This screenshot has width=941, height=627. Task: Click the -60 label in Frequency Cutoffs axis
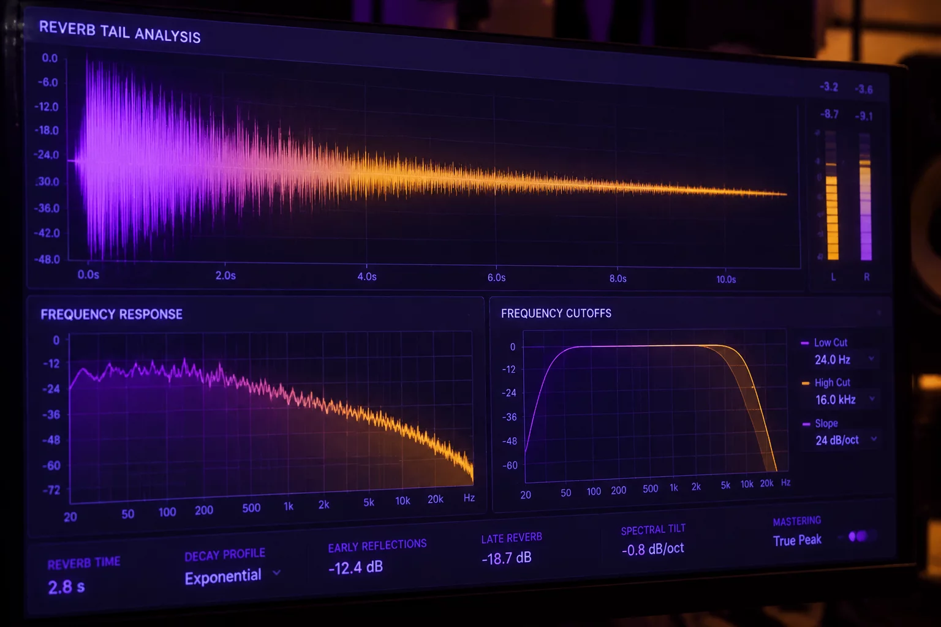tap(510, 465)
